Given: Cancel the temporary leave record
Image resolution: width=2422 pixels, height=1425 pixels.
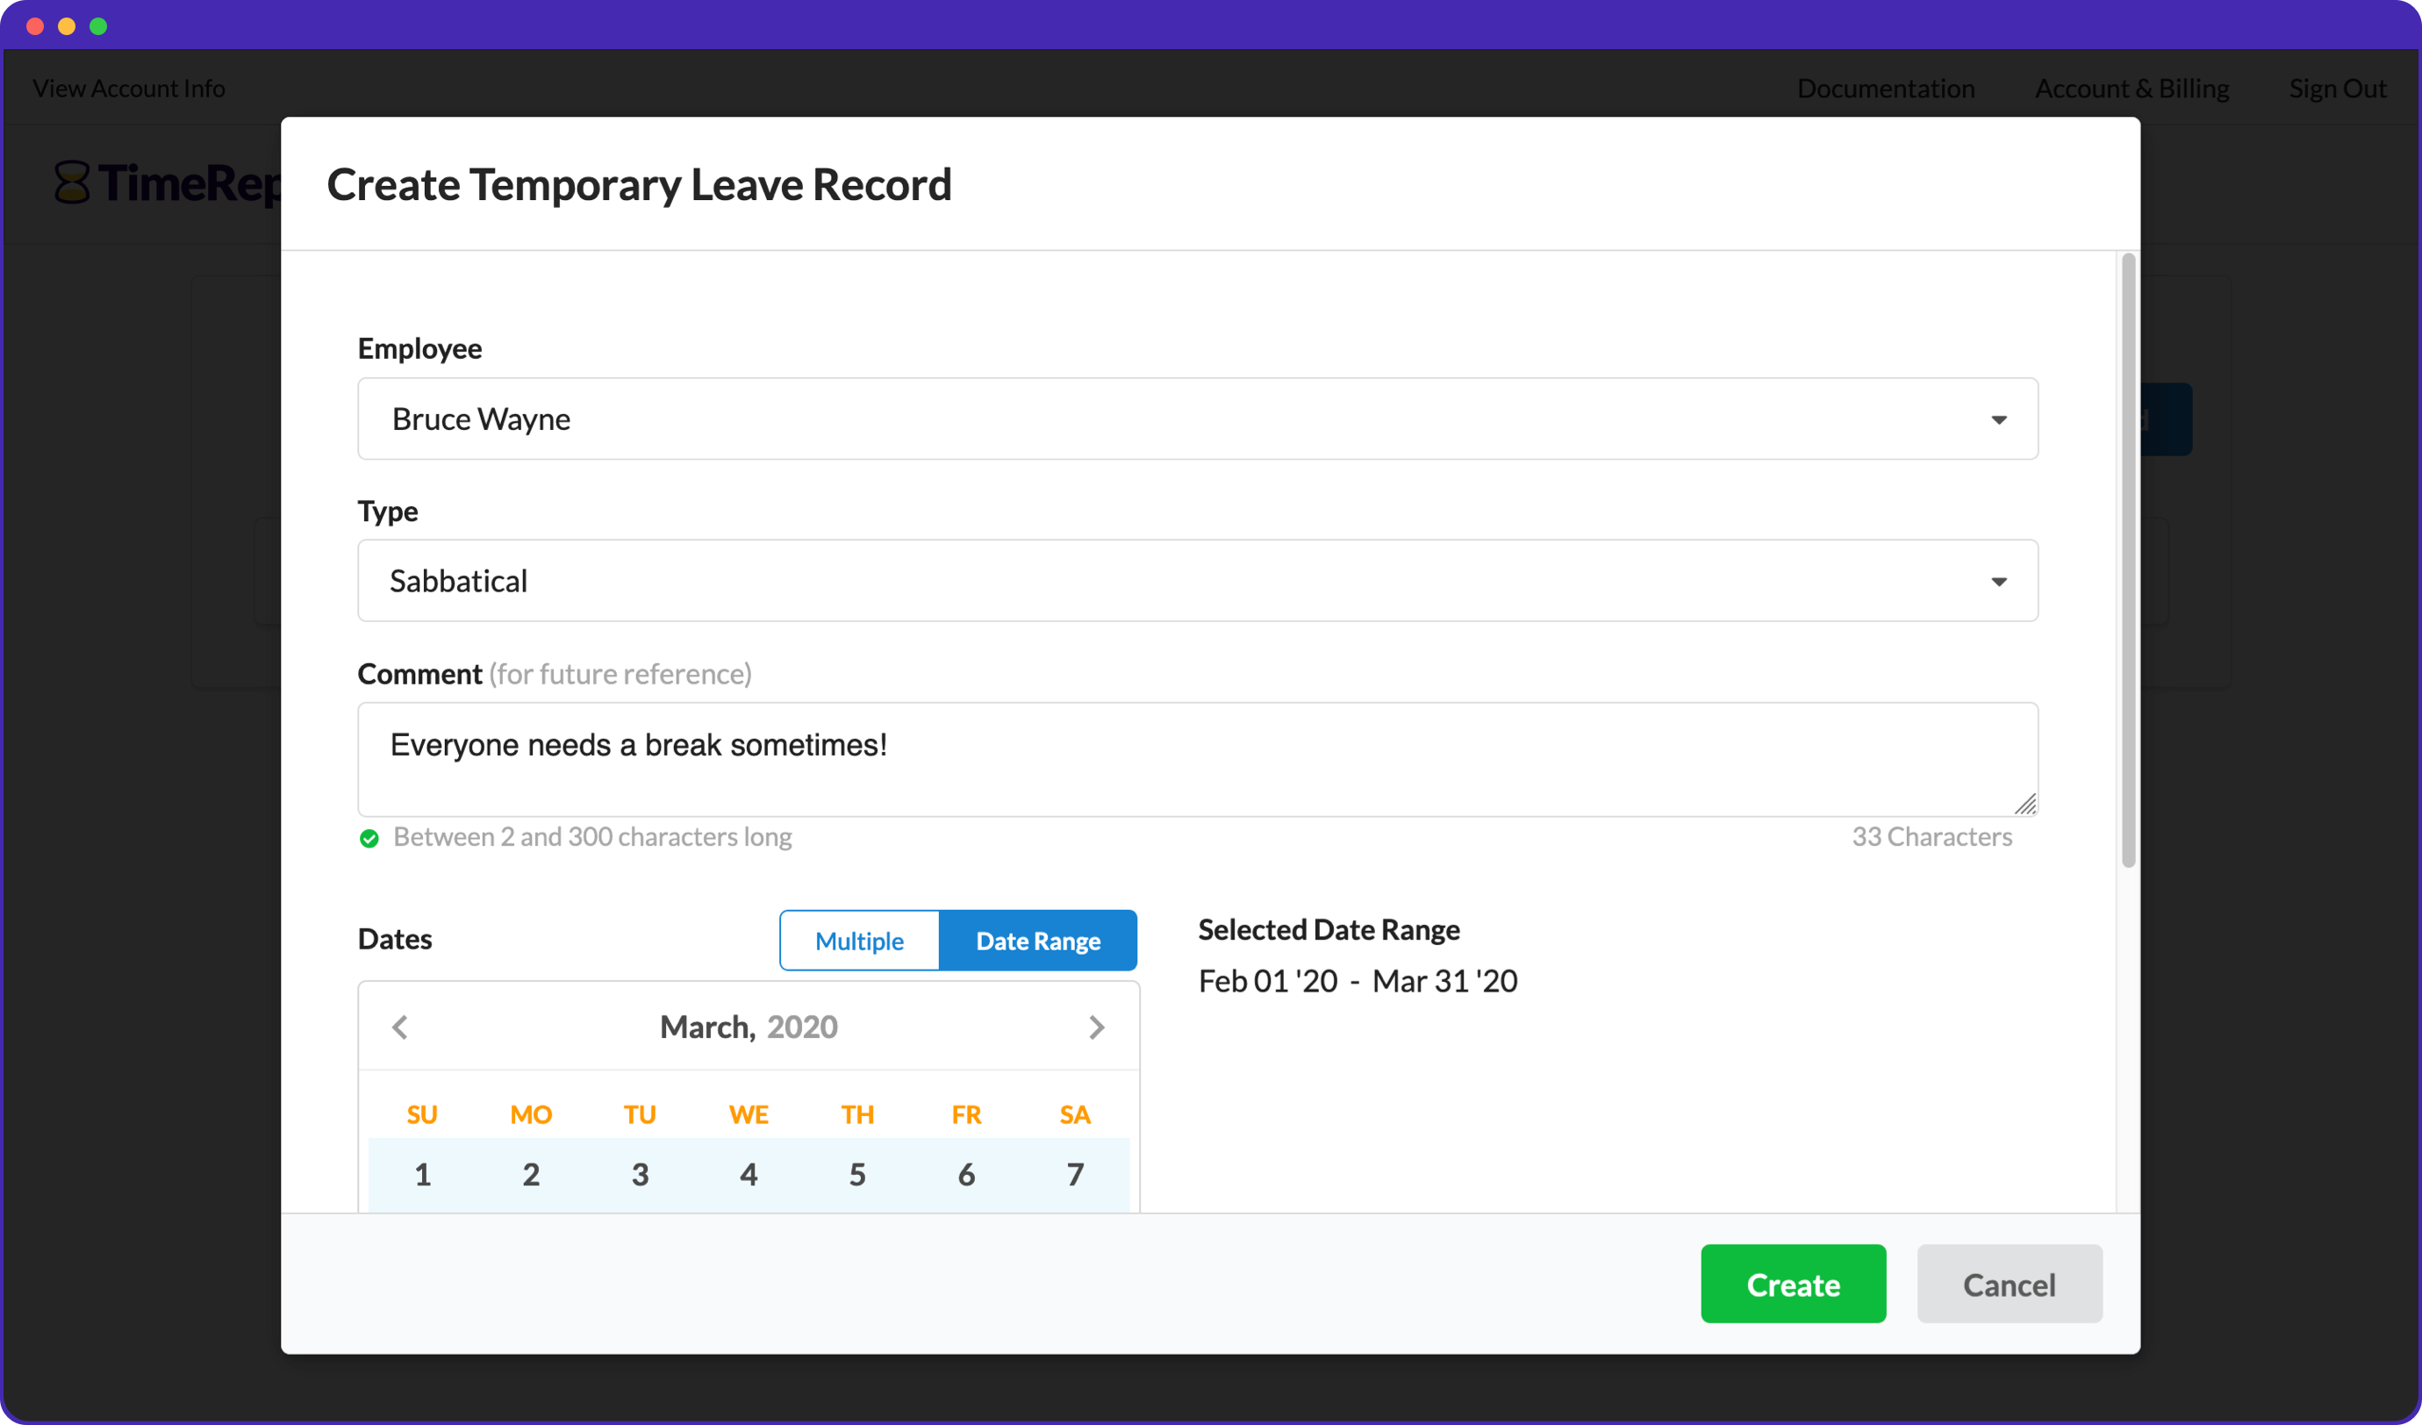Looking at the screenshot, I should click(x=2009, y=1284).
